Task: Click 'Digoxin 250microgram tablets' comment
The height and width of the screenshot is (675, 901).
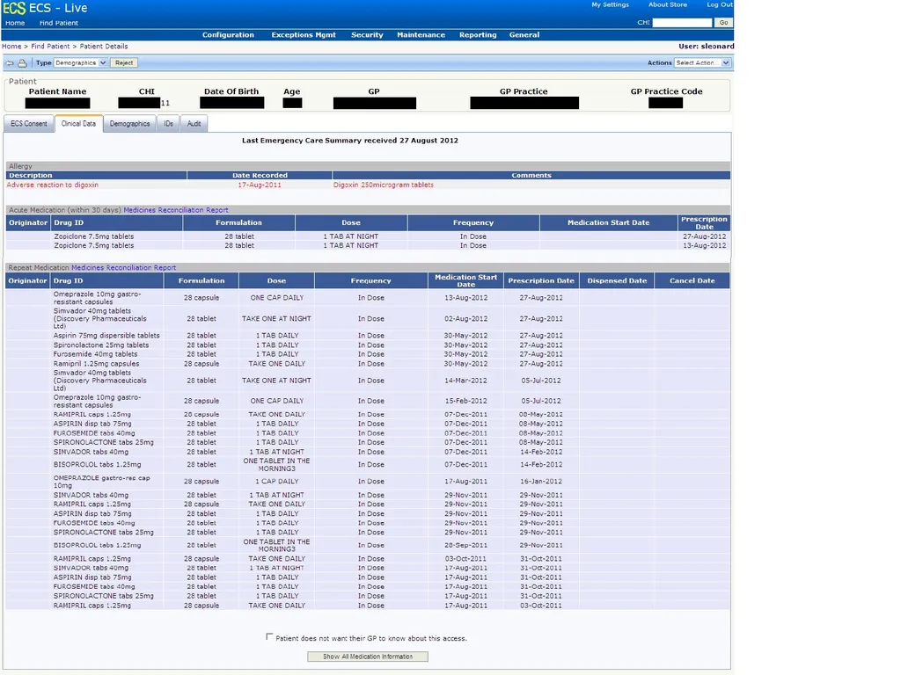Action: [384, 185]
